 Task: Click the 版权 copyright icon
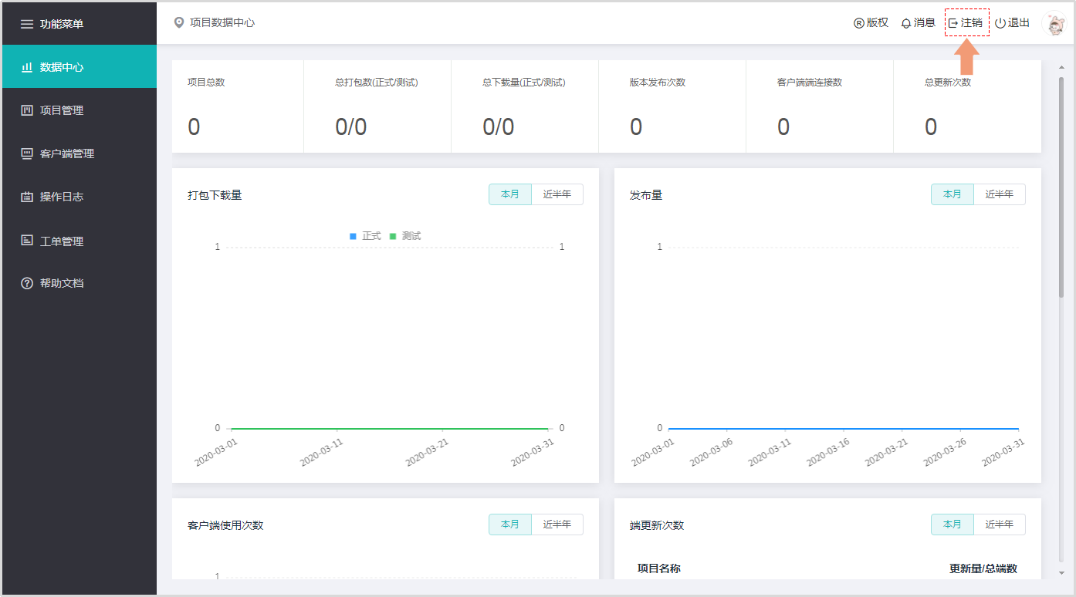(858, 23)
